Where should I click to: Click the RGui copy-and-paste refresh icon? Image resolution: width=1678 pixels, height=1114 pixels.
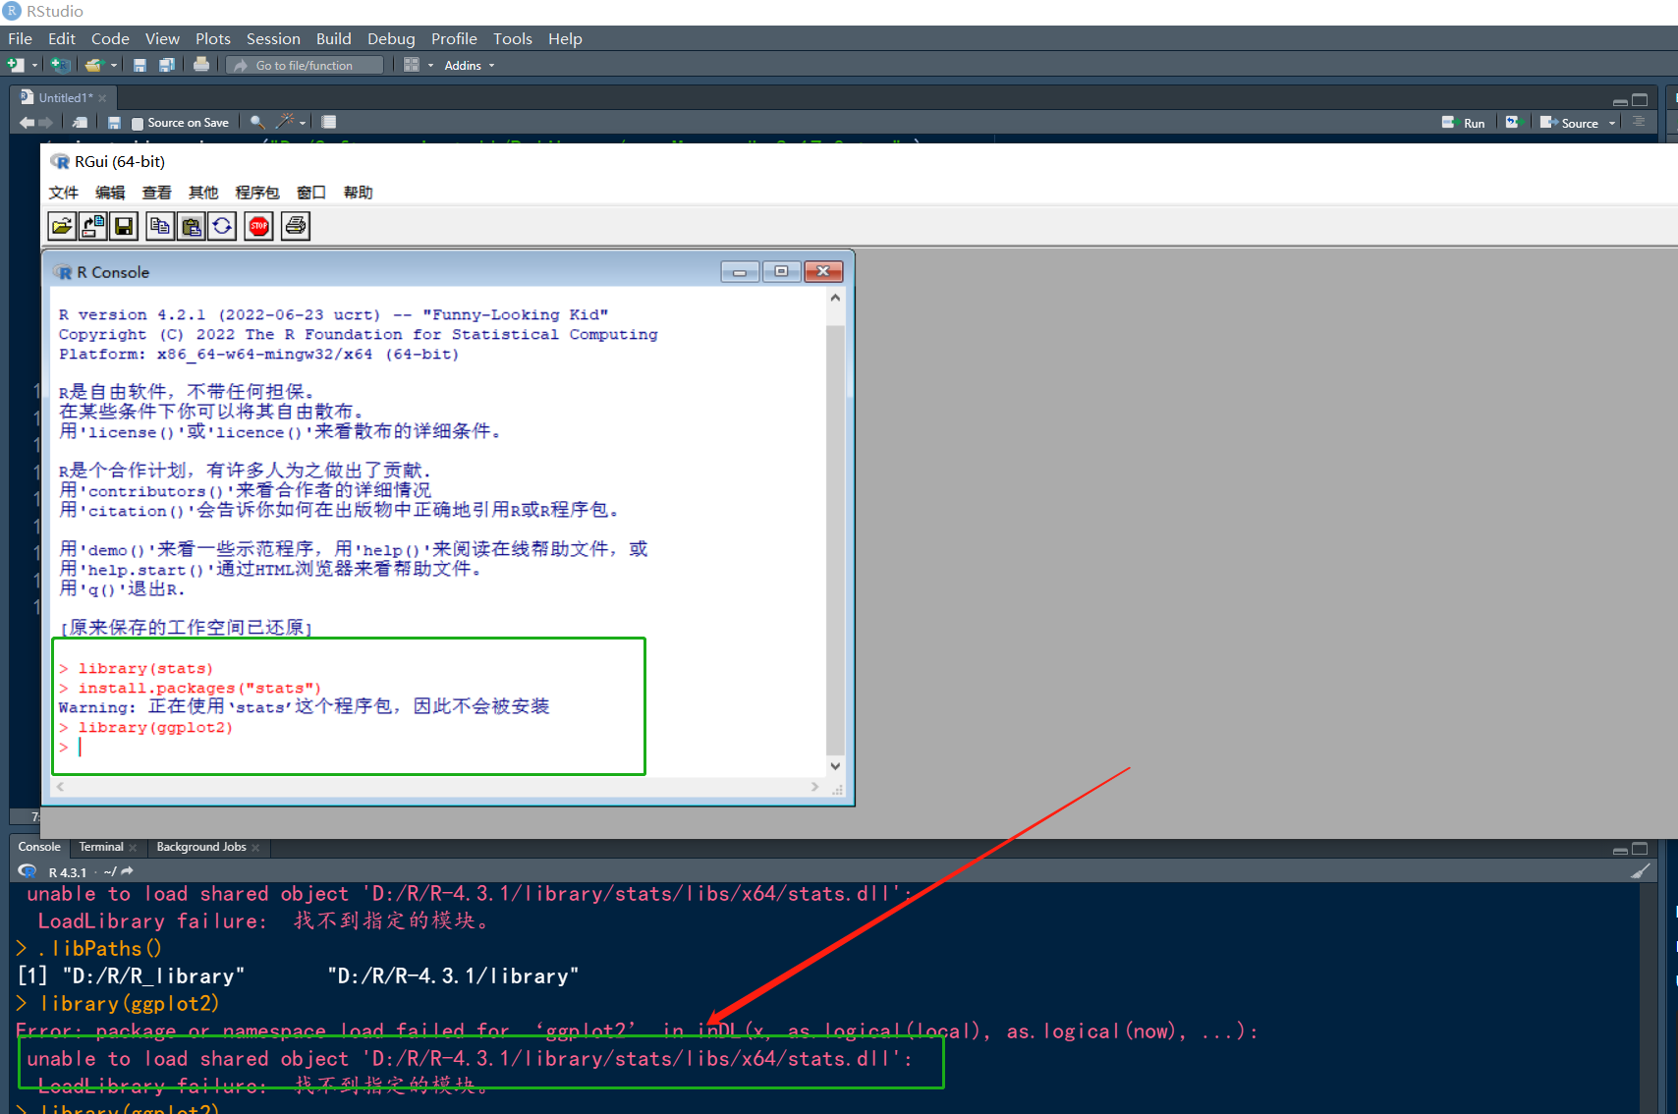point(222,226)
